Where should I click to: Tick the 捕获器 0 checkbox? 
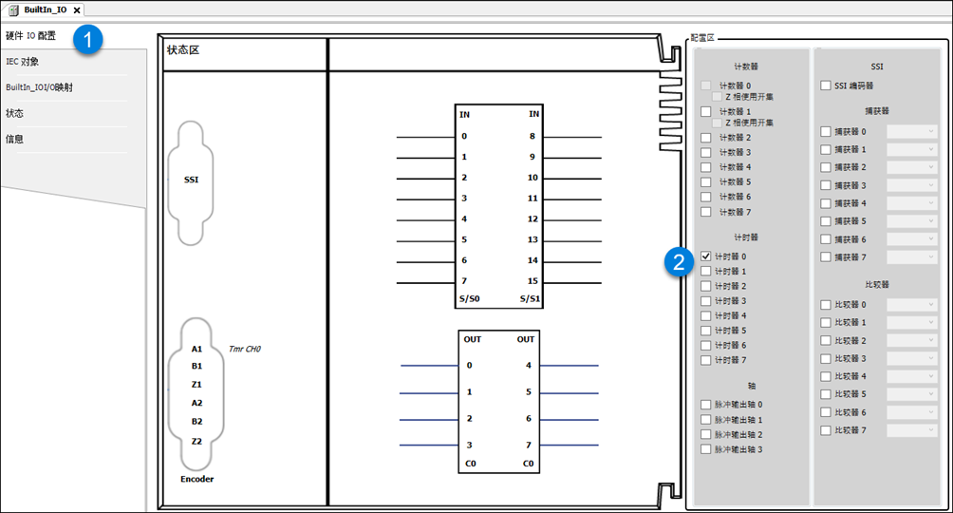click(826, 132)
